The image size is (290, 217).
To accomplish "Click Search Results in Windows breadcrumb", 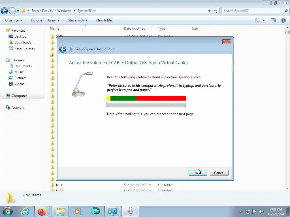I will 51,11.
